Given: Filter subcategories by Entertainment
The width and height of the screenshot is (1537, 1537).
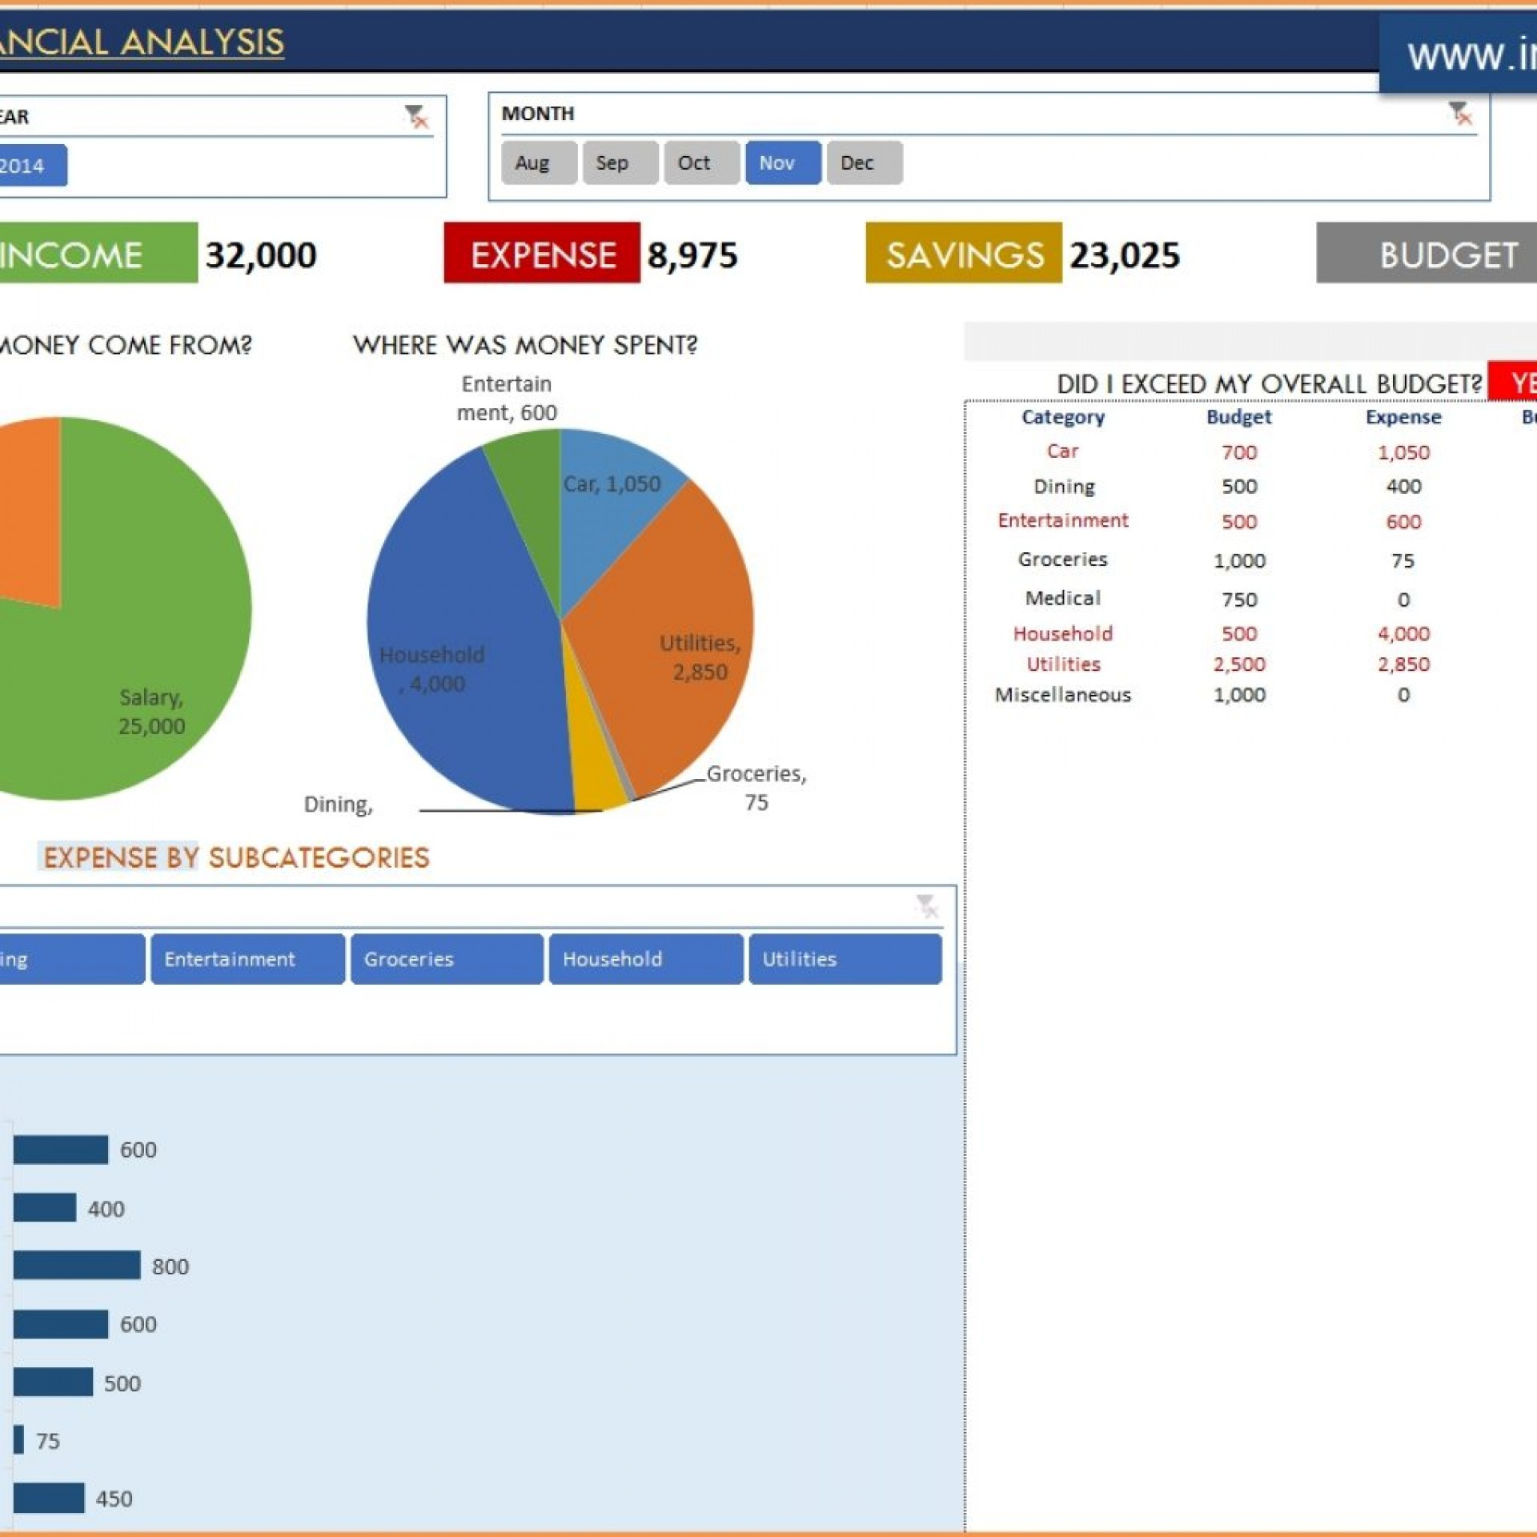Looking at the screenshot, I should click(x=247, y=959).
